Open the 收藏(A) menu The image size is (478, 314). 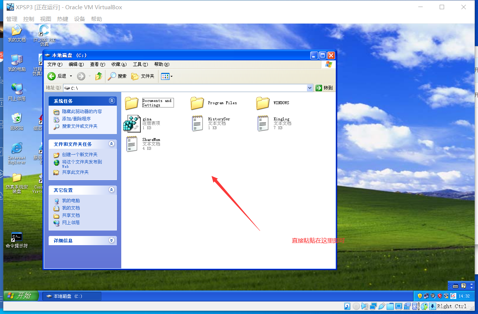(x=119, y=64)
